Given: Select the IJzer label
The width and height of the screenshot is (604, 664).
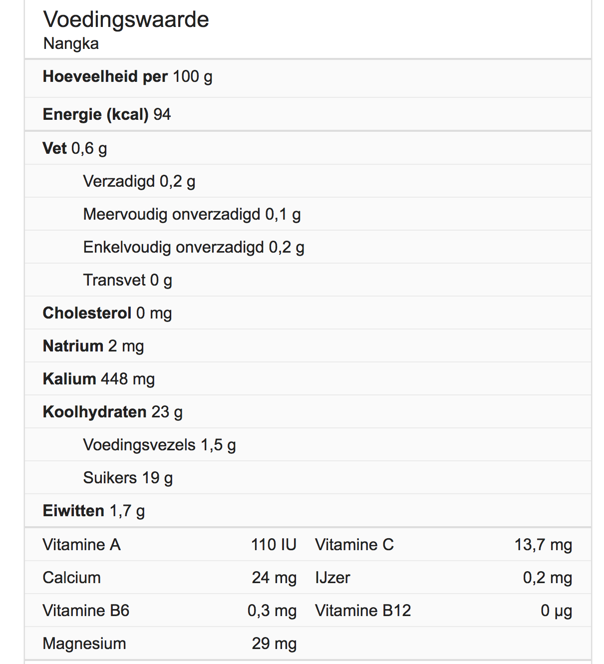Looking at the screenshot, I should pyautogui.click(x=332, y=578).
